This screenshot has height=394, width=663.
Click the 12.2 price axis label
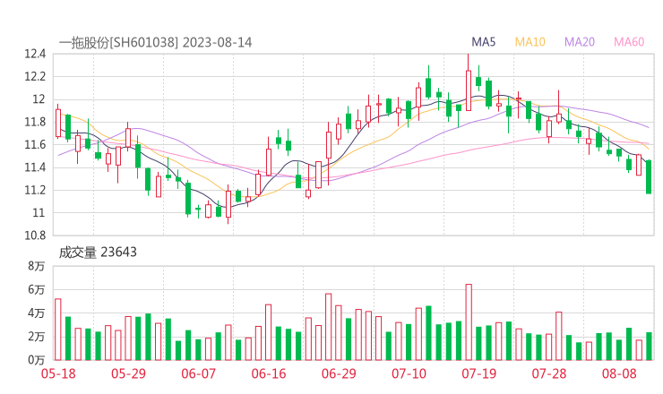point(35,76)
